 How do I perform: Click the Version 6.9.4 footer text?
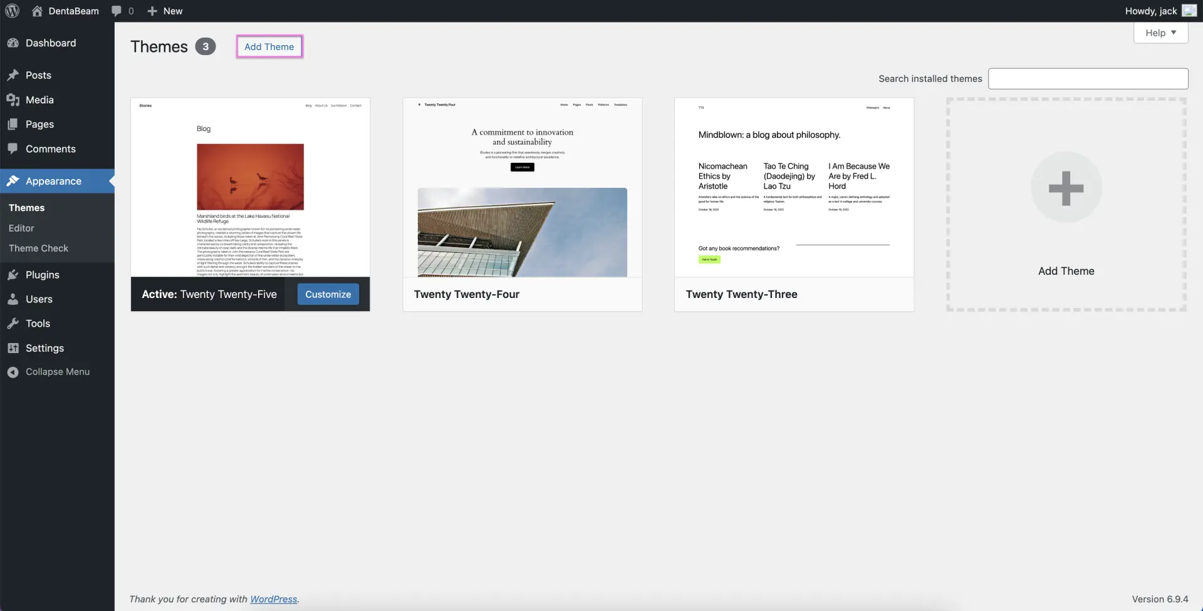pos(1160,599)
